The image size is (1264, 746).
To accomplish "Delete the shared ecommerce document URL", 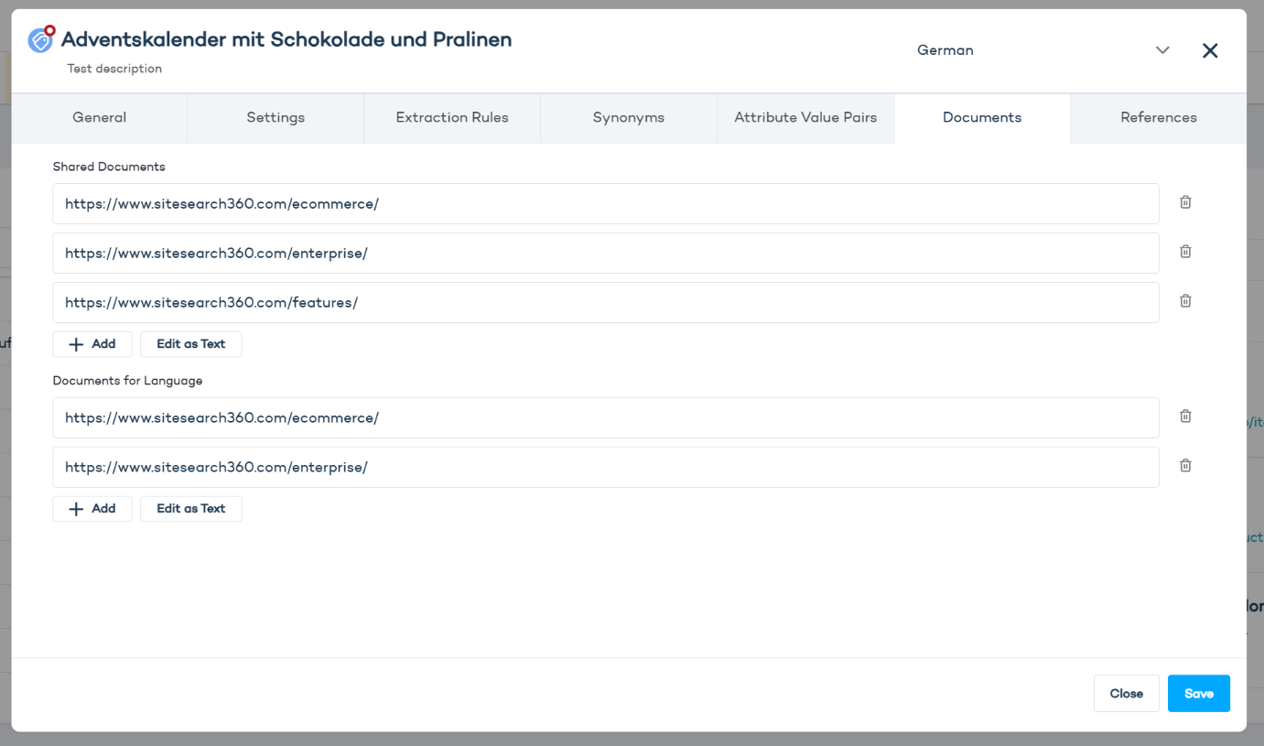I will click(1185, 202).
